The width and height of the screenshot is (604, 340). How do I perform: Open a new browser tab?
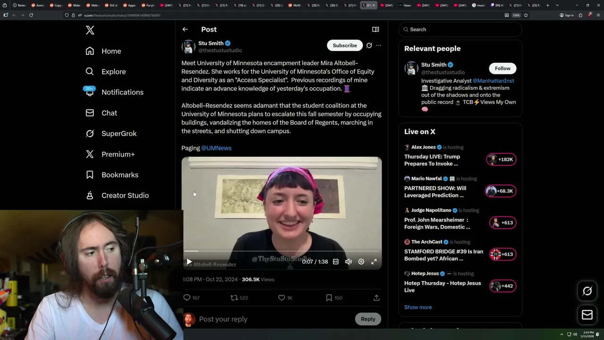(x=547, y=5)
